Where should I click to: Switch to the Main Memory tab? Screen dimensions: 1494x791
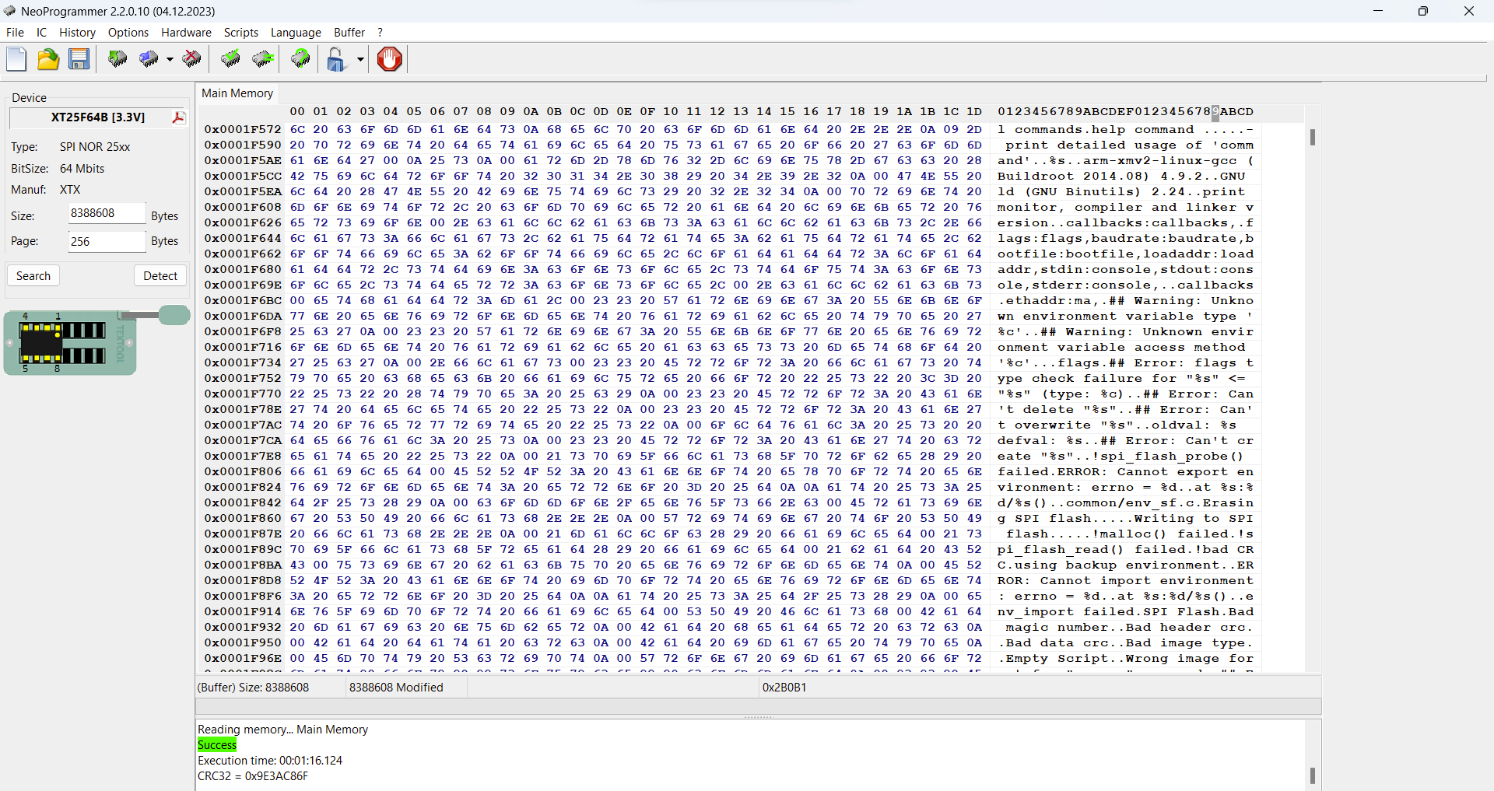[x=237, y=93]
